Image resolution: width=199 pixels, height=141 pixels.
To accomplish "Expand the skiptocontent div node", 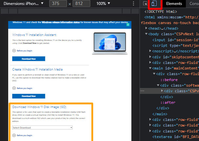I will click(x=150, y=57).
